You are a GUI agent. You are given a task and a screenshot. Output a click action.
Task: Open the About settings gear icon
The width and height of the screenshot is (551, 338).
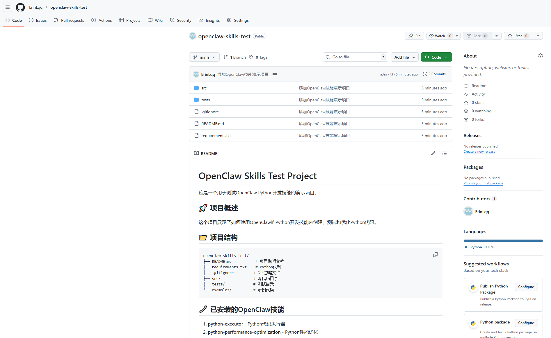coord(540,56)
